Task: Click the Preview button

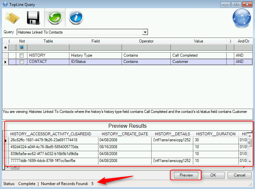Action: click(186, 175)
